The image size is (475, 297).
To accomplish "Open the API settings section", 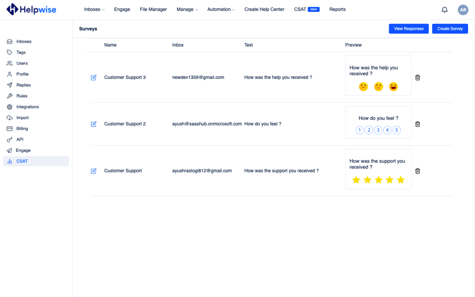I will coord(19,139).
